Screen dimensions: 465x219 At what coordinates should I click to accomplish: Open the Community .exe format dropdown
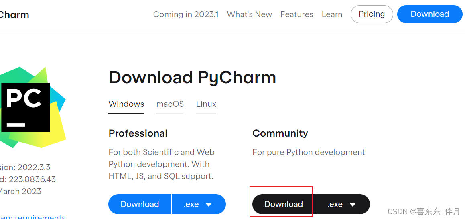click(x=343, y=204)
